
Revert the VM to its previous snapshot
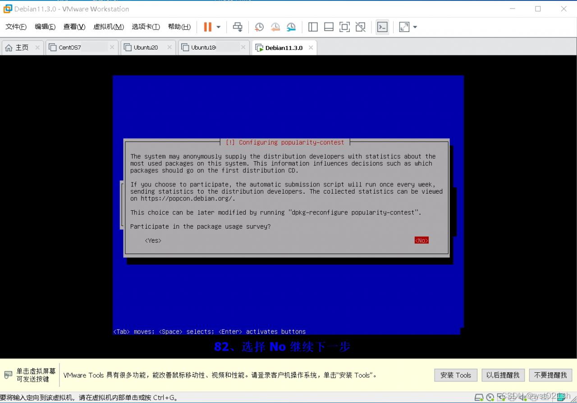tap(275, 27)
